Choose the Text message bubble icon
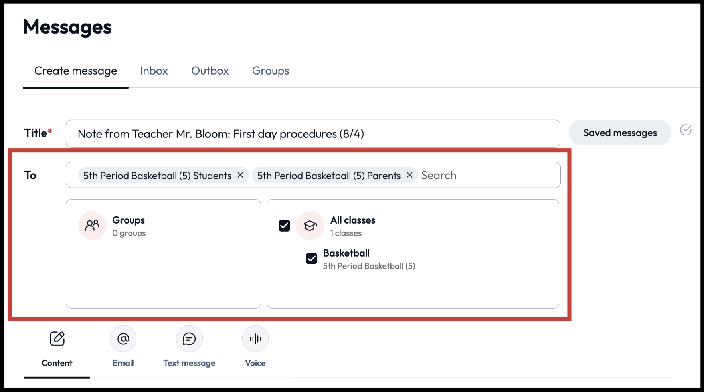Screen dimensions: 704x392 coord(189,339)
